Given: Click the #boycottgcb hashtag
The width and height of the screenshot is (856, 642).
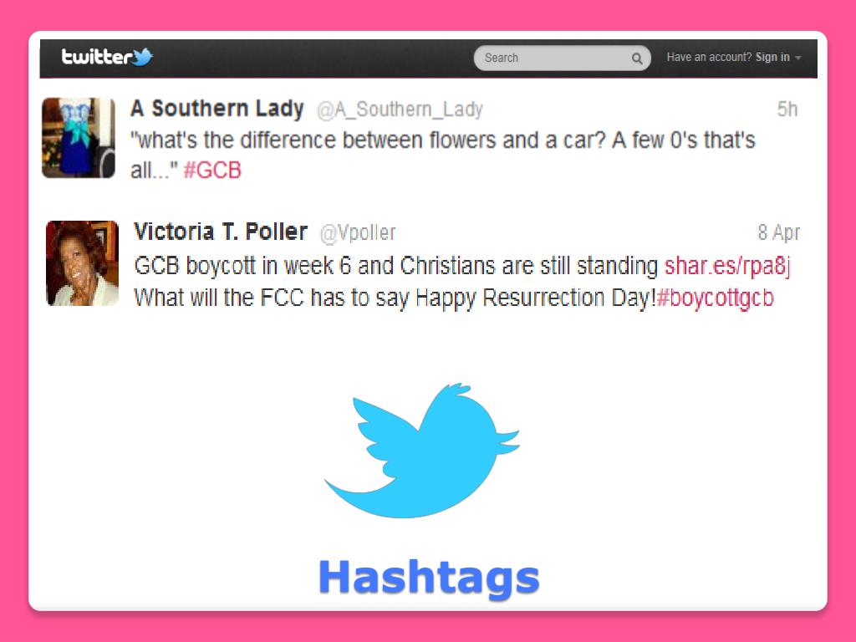Looking at the screenshot, I should [716, 298].
